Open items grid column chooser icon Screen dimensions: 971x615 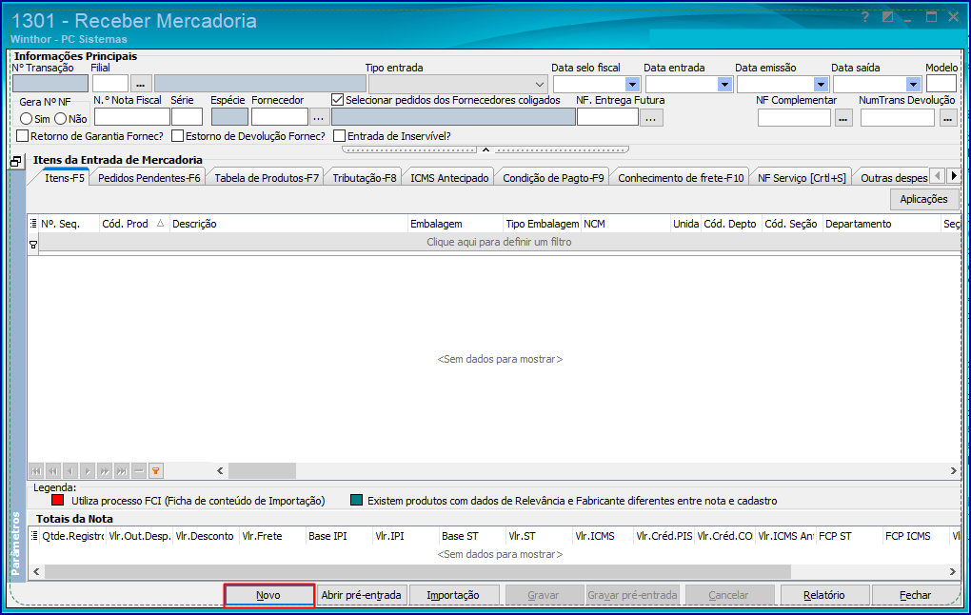click(33, 224)
